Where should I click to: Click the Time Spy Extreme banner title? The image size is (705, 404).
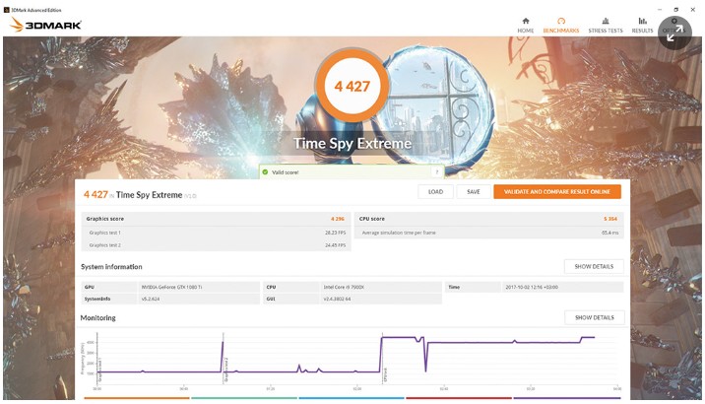click(x=352, y=144)
